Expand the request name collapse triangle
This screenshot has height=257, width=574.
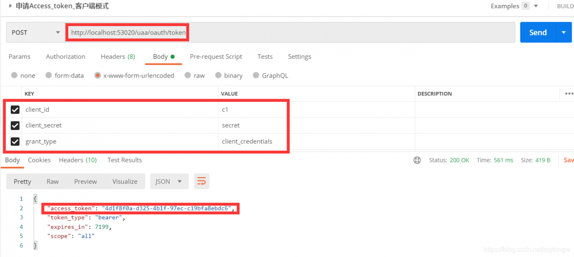click(10, 6)
